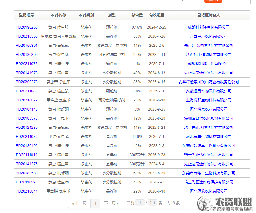256x213 pixels.
Task: Open registration PD20141973 link
Action: (x=27, y=73)
